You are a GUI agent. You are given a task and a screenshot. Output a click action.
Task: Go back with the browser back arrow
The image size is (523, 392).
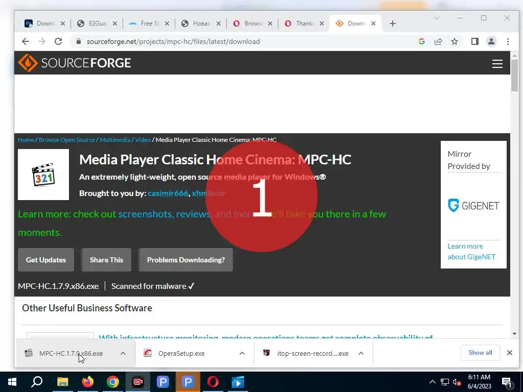pyautogui.click(x=26, y=41)
